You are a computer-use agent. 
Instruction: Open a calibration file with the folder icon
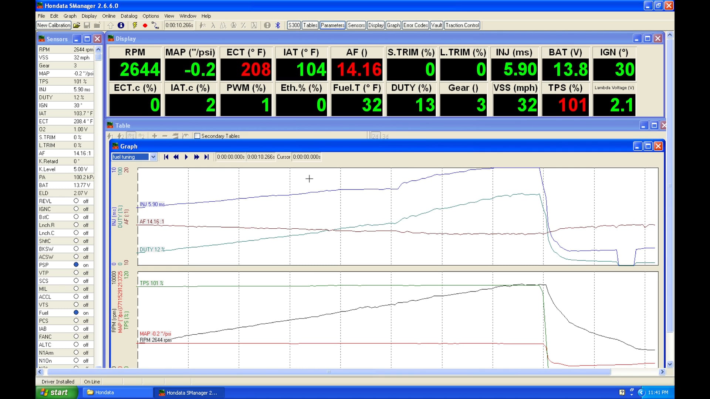click(x=77, y=25)
